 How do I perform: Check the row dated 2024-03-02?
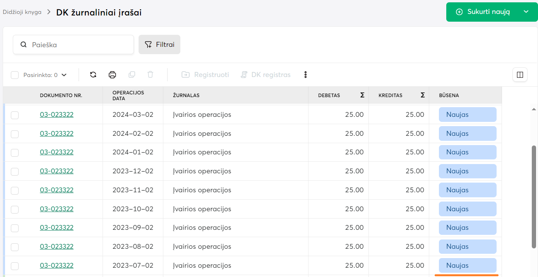[x=15, y=115]
